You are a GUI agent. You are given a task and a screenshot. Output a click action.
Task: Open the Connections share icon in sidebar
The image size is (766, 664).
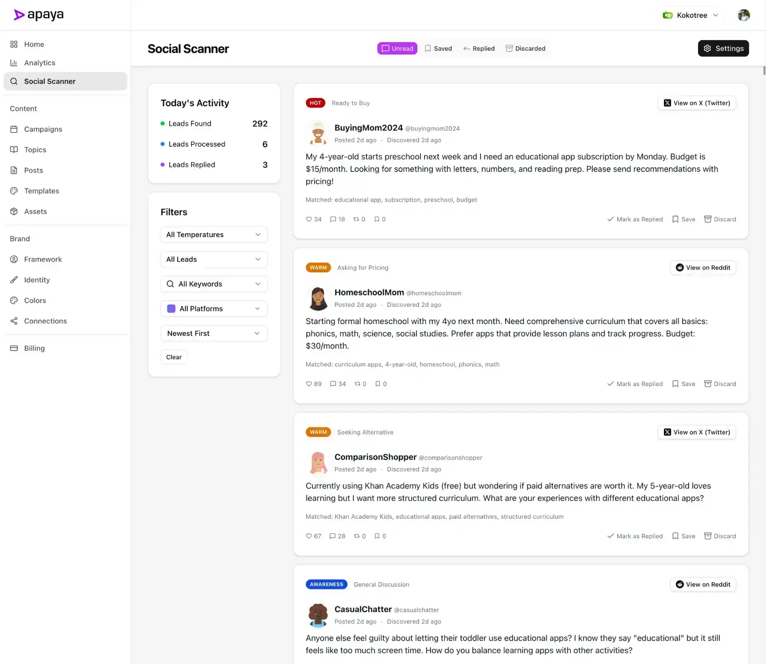[x=14, y=321]
